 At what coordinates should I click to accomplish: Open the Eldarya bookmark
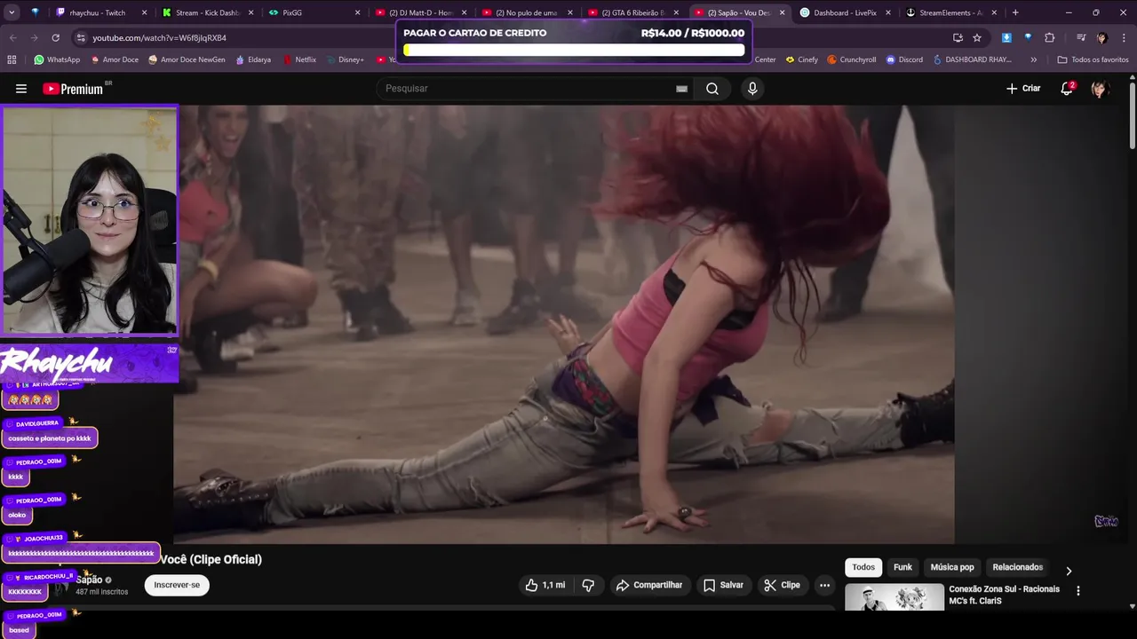pos(253,59)
